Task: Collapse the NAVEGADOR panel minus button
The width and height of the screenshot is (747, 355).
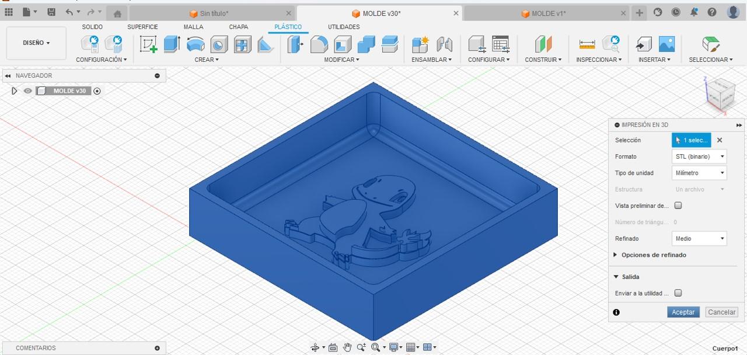Action: coord(157,76)
